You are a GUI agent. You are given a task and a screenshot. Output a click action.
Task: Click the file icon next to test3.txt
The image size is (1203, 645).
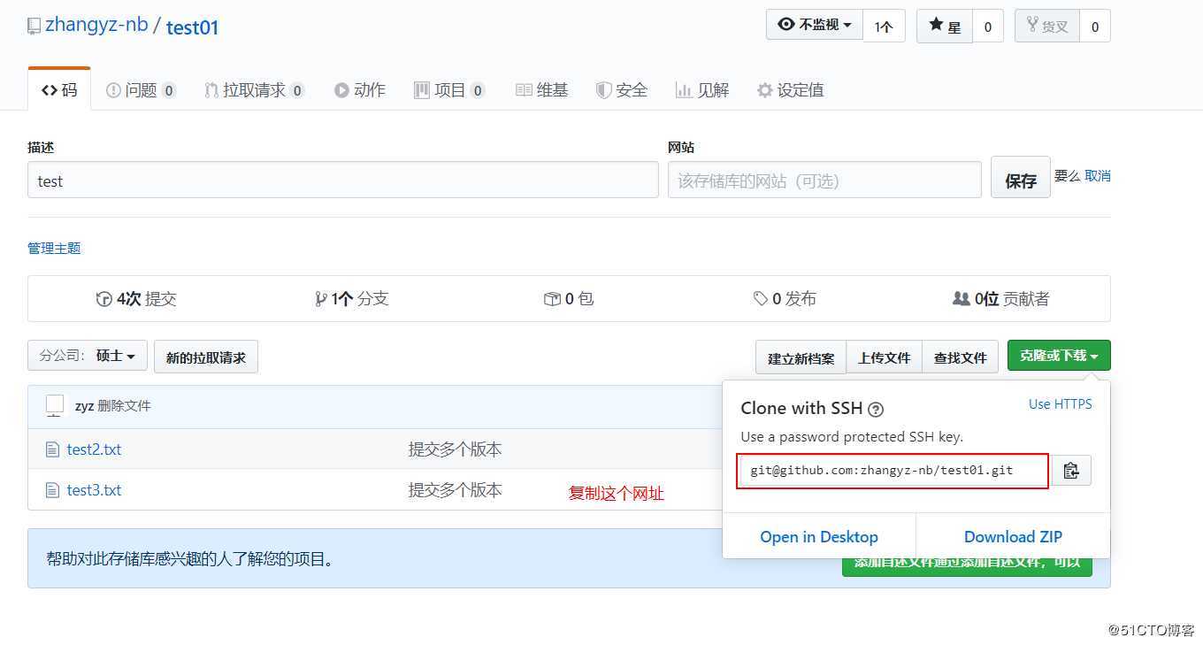click(52, 489)
